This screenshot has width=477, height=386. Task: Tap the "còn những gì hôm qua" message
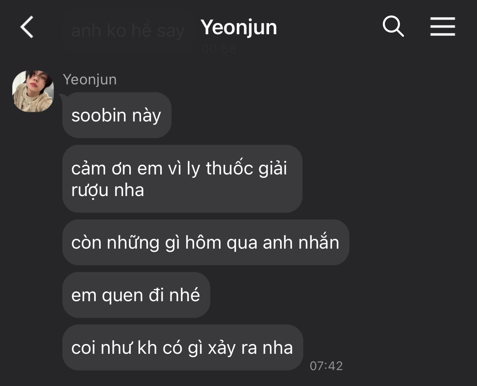pyautogui.click(x=205, y=243)
